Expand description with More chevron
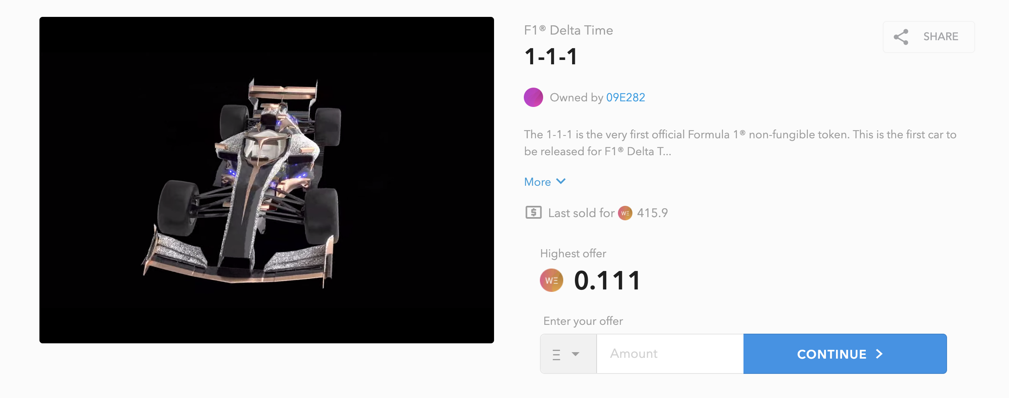The image size is (1009, 398). [561, 181]
